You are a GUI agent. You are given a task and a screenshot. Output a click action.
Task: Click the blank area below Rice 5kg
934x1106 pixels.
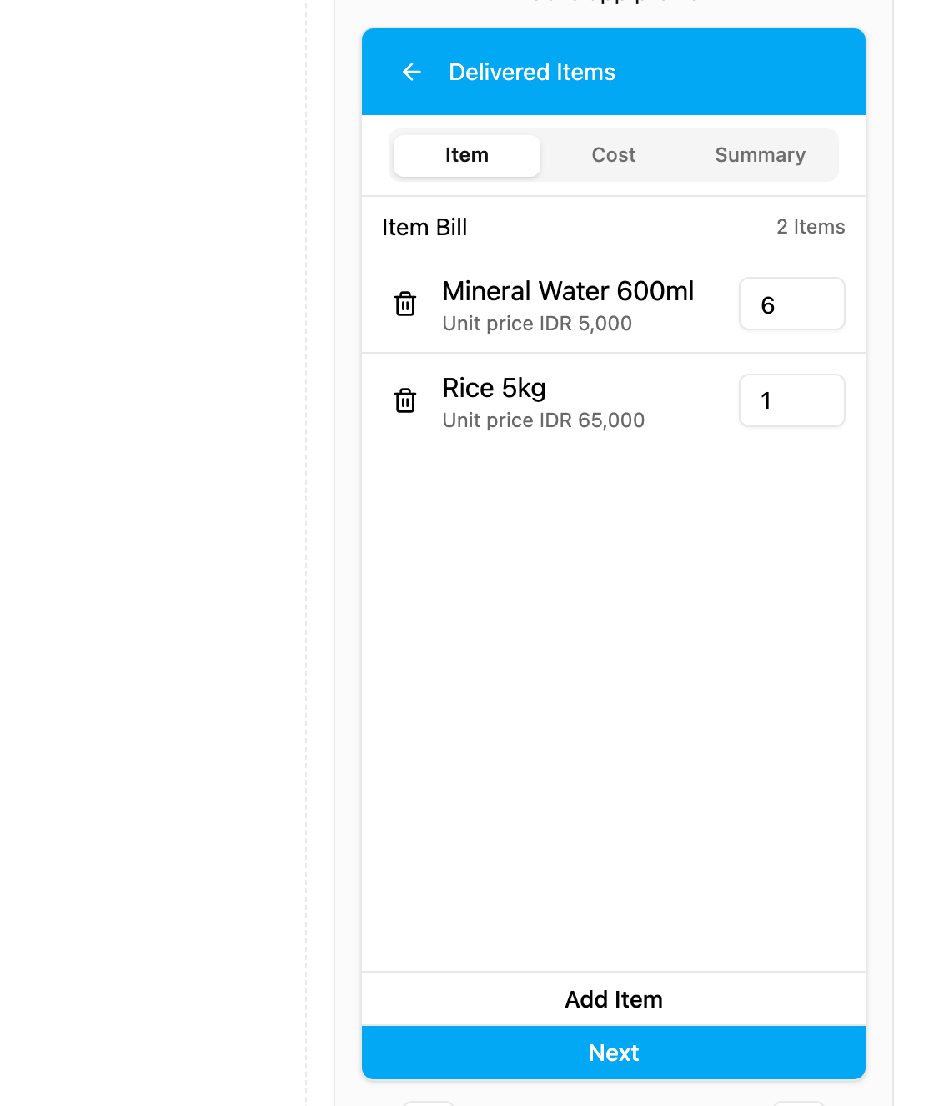click(614, 701)
